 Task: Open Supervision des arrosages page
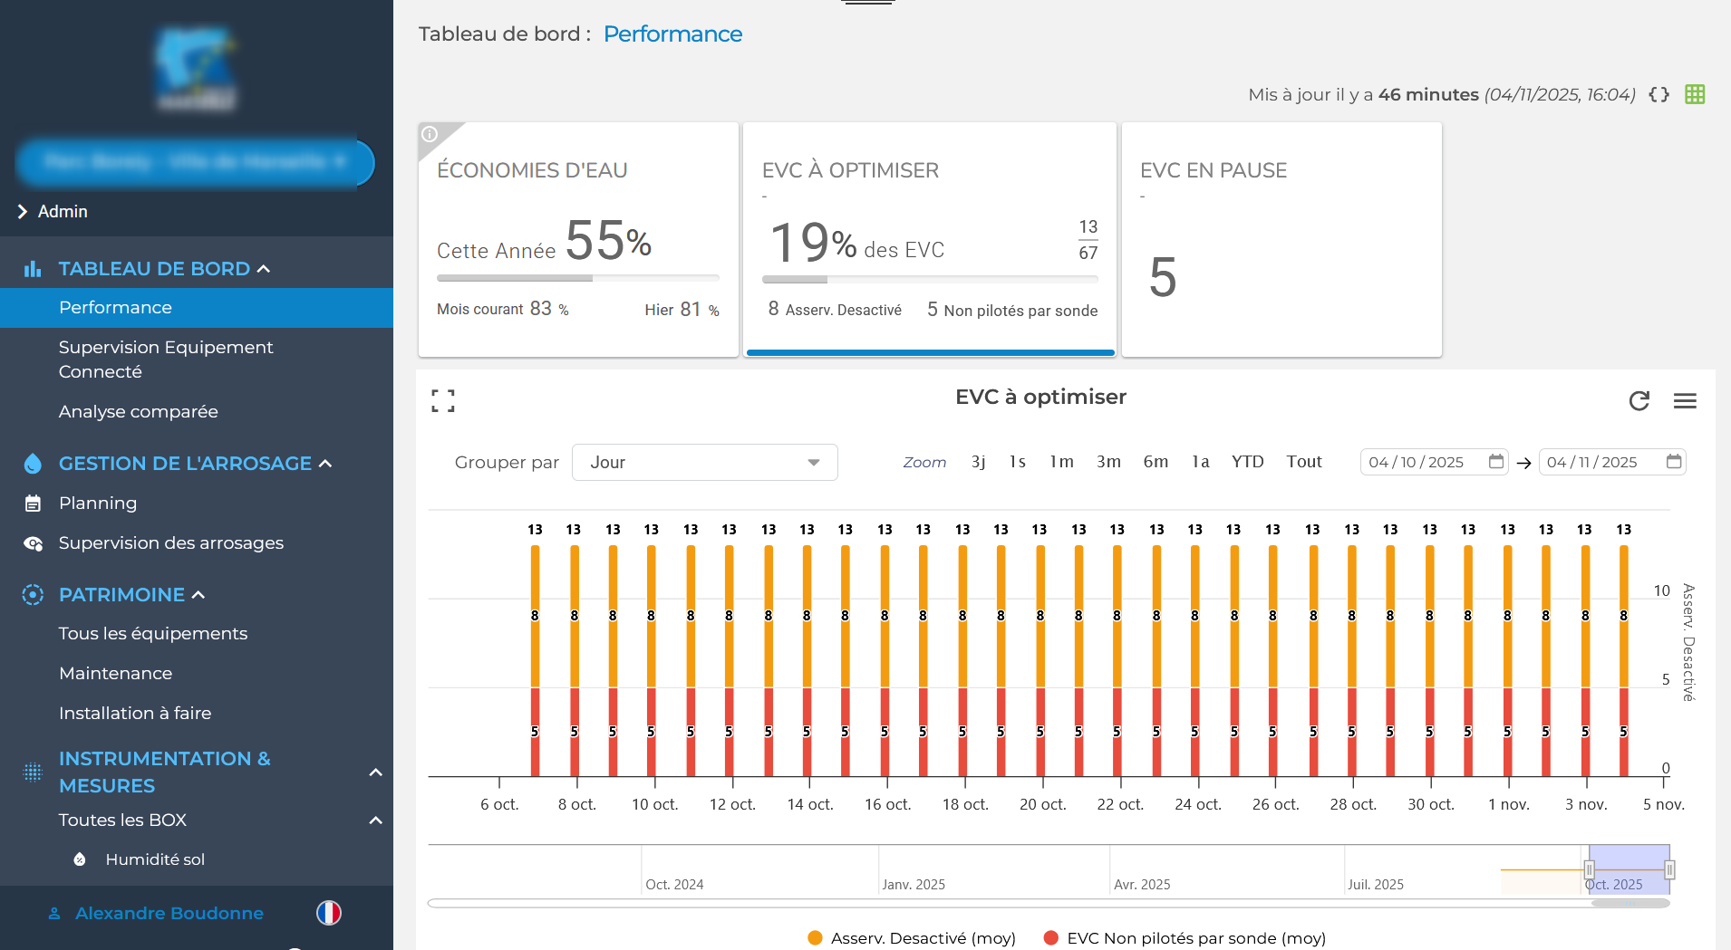(170, 543)
